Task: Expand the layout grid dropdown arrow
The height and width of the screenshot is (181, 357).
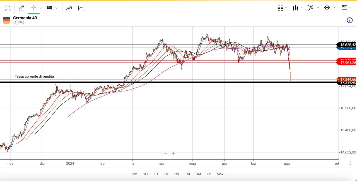Action: pyautogui.click(x=286, y=8)
